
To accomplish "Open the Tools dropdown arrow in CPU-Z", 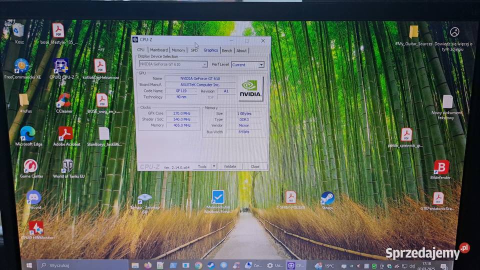I will (x=214, y=166).
